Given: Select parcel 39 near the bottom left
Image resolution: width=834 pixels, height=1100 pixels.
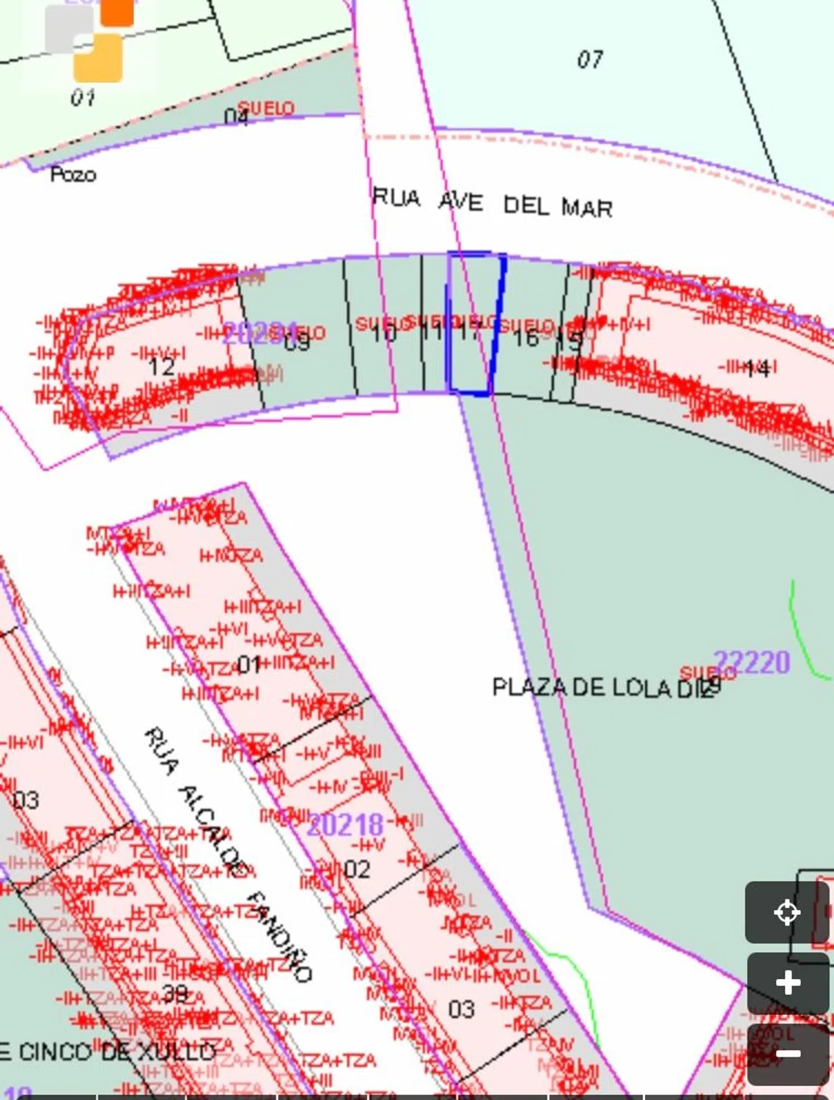Looking at the screenshot, I should point(174,994).
